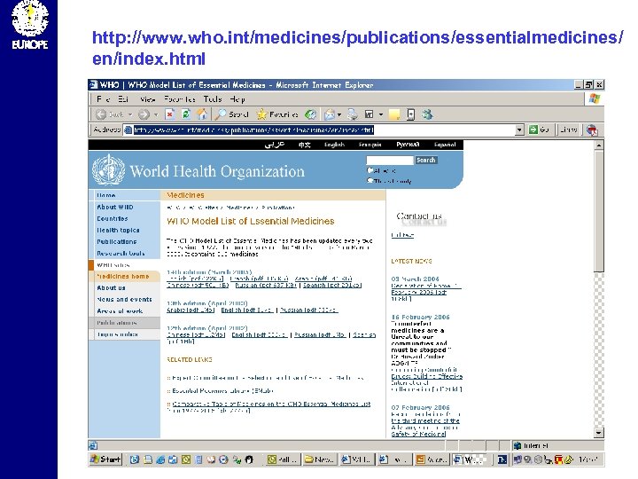Click the Research toolbar icon beside the note
This screenshot has width=638, height=479.
coord(410,114)
